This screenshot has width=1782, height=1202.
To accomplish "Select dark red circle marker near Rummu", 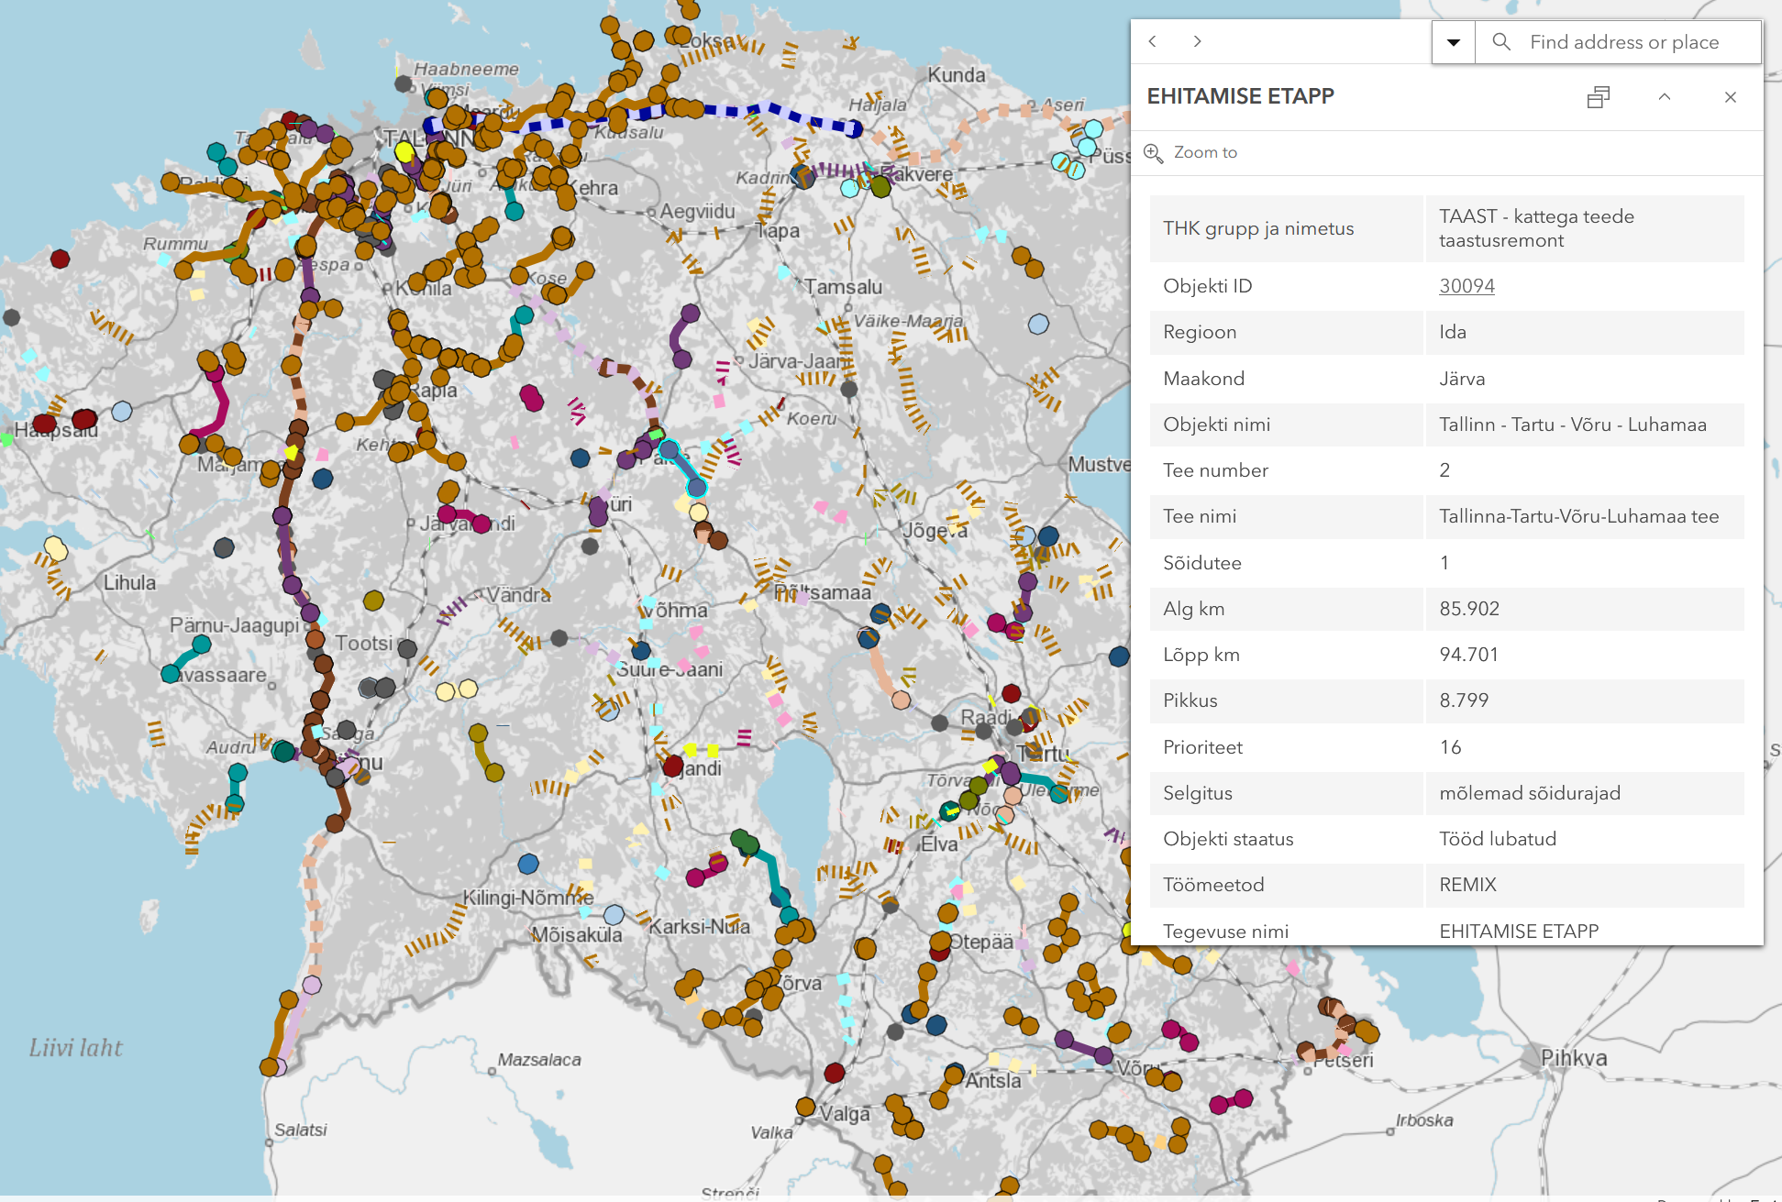I will click(61, 259).
